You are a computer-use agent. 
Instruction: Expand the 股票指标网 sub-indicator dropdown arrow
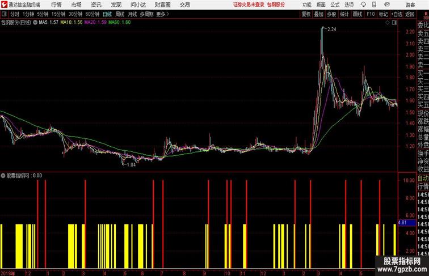coord(3,176)
